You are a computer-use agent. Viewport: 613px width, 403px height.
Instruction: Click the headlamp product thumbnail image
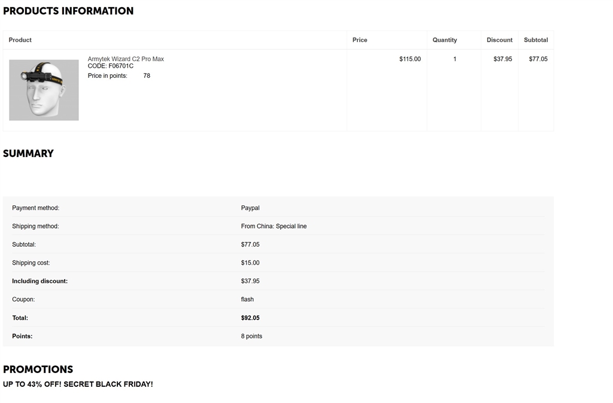pyautogui.click(x=44, y=90)
